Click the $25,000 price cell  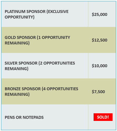[x=100, y=14]
